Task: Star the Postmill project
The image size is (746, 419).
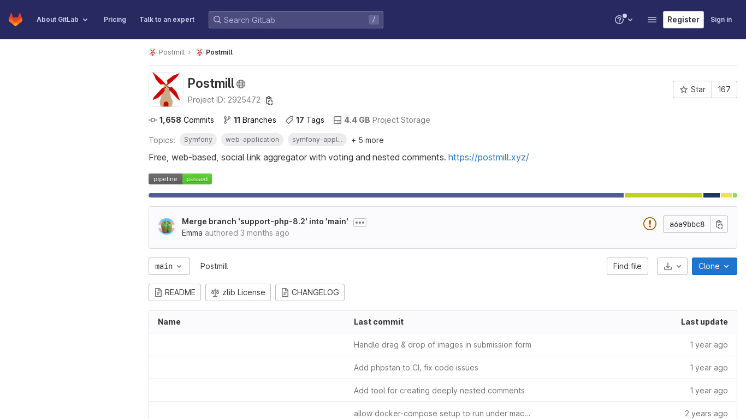Action: 692,89
